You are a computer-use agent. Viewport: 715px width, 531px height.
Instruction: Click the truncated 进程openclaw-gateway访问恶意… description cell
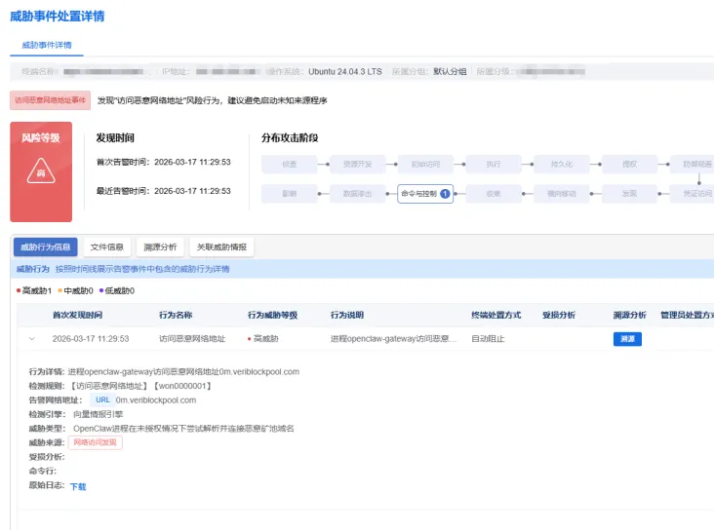[393, 338]
